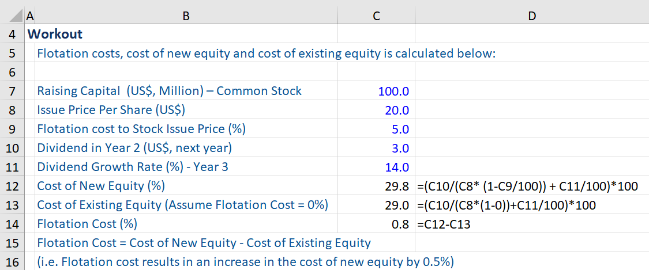
Task: Select the narrow column A header
Action: pos(29,16)
